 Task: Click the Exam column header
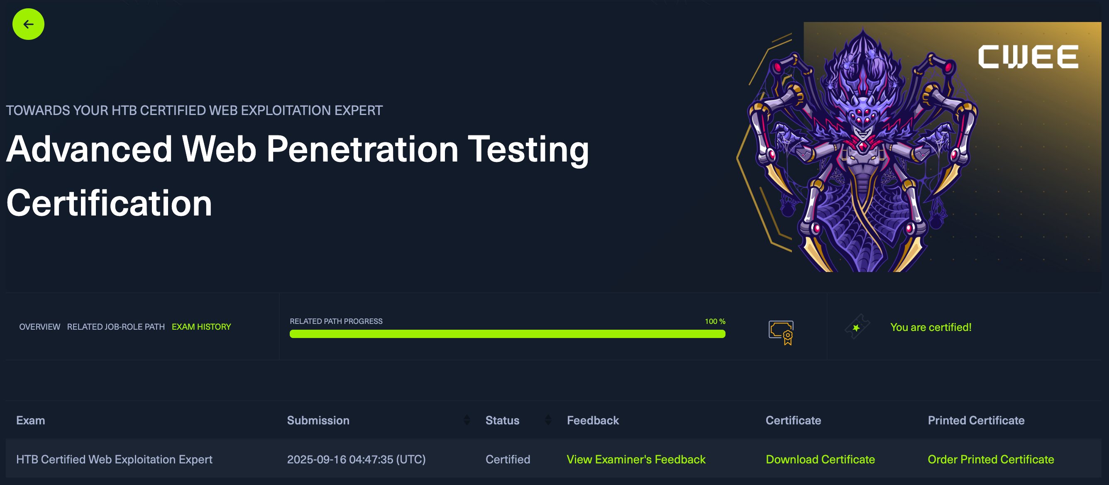click(x=31, y=420)
